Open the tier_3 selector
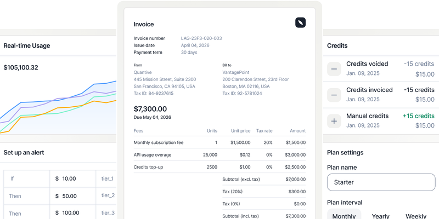Screen dimensions: 439x219 106,212
